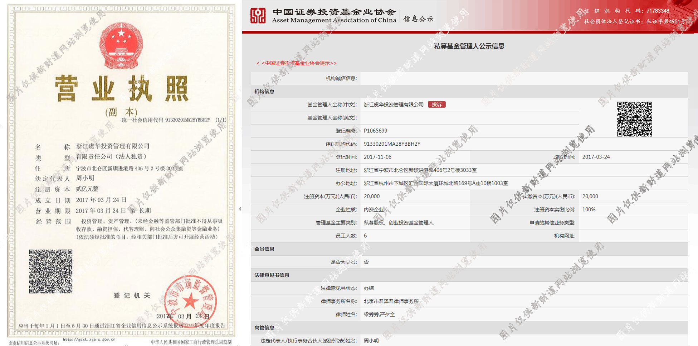Viewport: 698px width, 346px height.
Task: Select the 营业期限 value ending 长期
Action: [113, 211]
